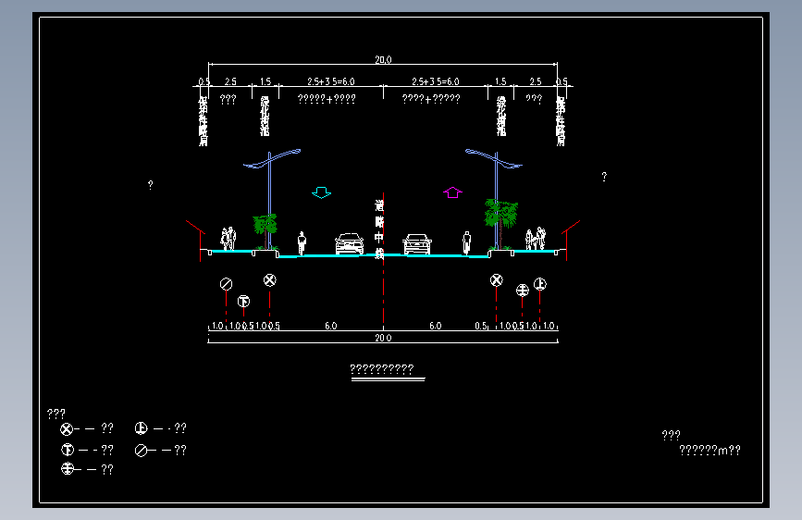Click the crossed-circle symbol in the legend
The height and width of the screenshot is (520, 802).
point(67,429)
